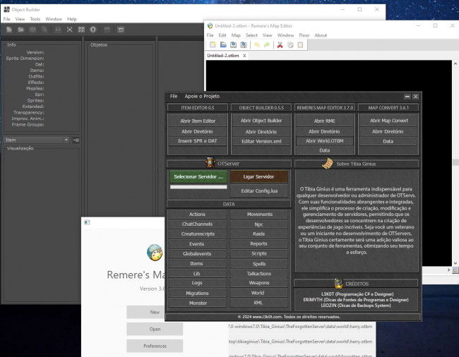Click the Ligar Servidor button
The height and width of the screenshot is (357, 459).
(x=258, y=176)
